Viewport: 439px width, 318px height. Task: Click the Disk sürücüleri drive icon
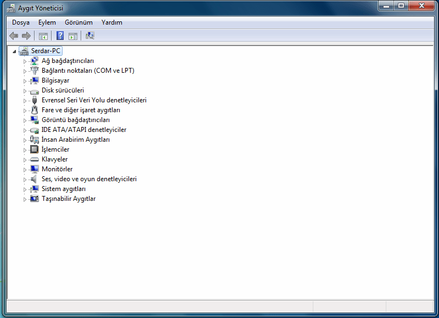pos(35,91)
